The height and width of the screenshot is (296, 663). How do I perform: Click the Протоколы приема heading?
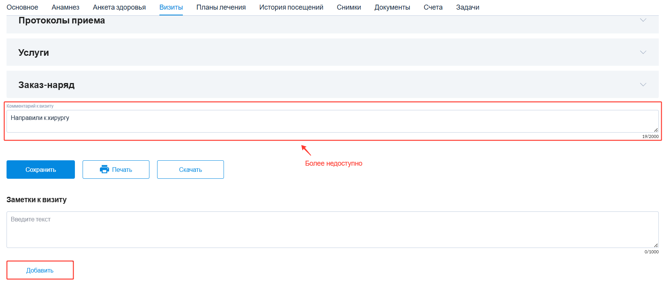(x=61, y=20)
